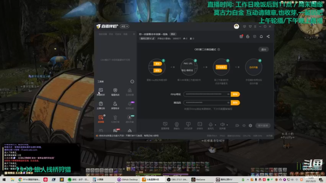Show hidden system tray icons chevron
The width and height of the screenshot is (326, 183).
click(248, 180)
